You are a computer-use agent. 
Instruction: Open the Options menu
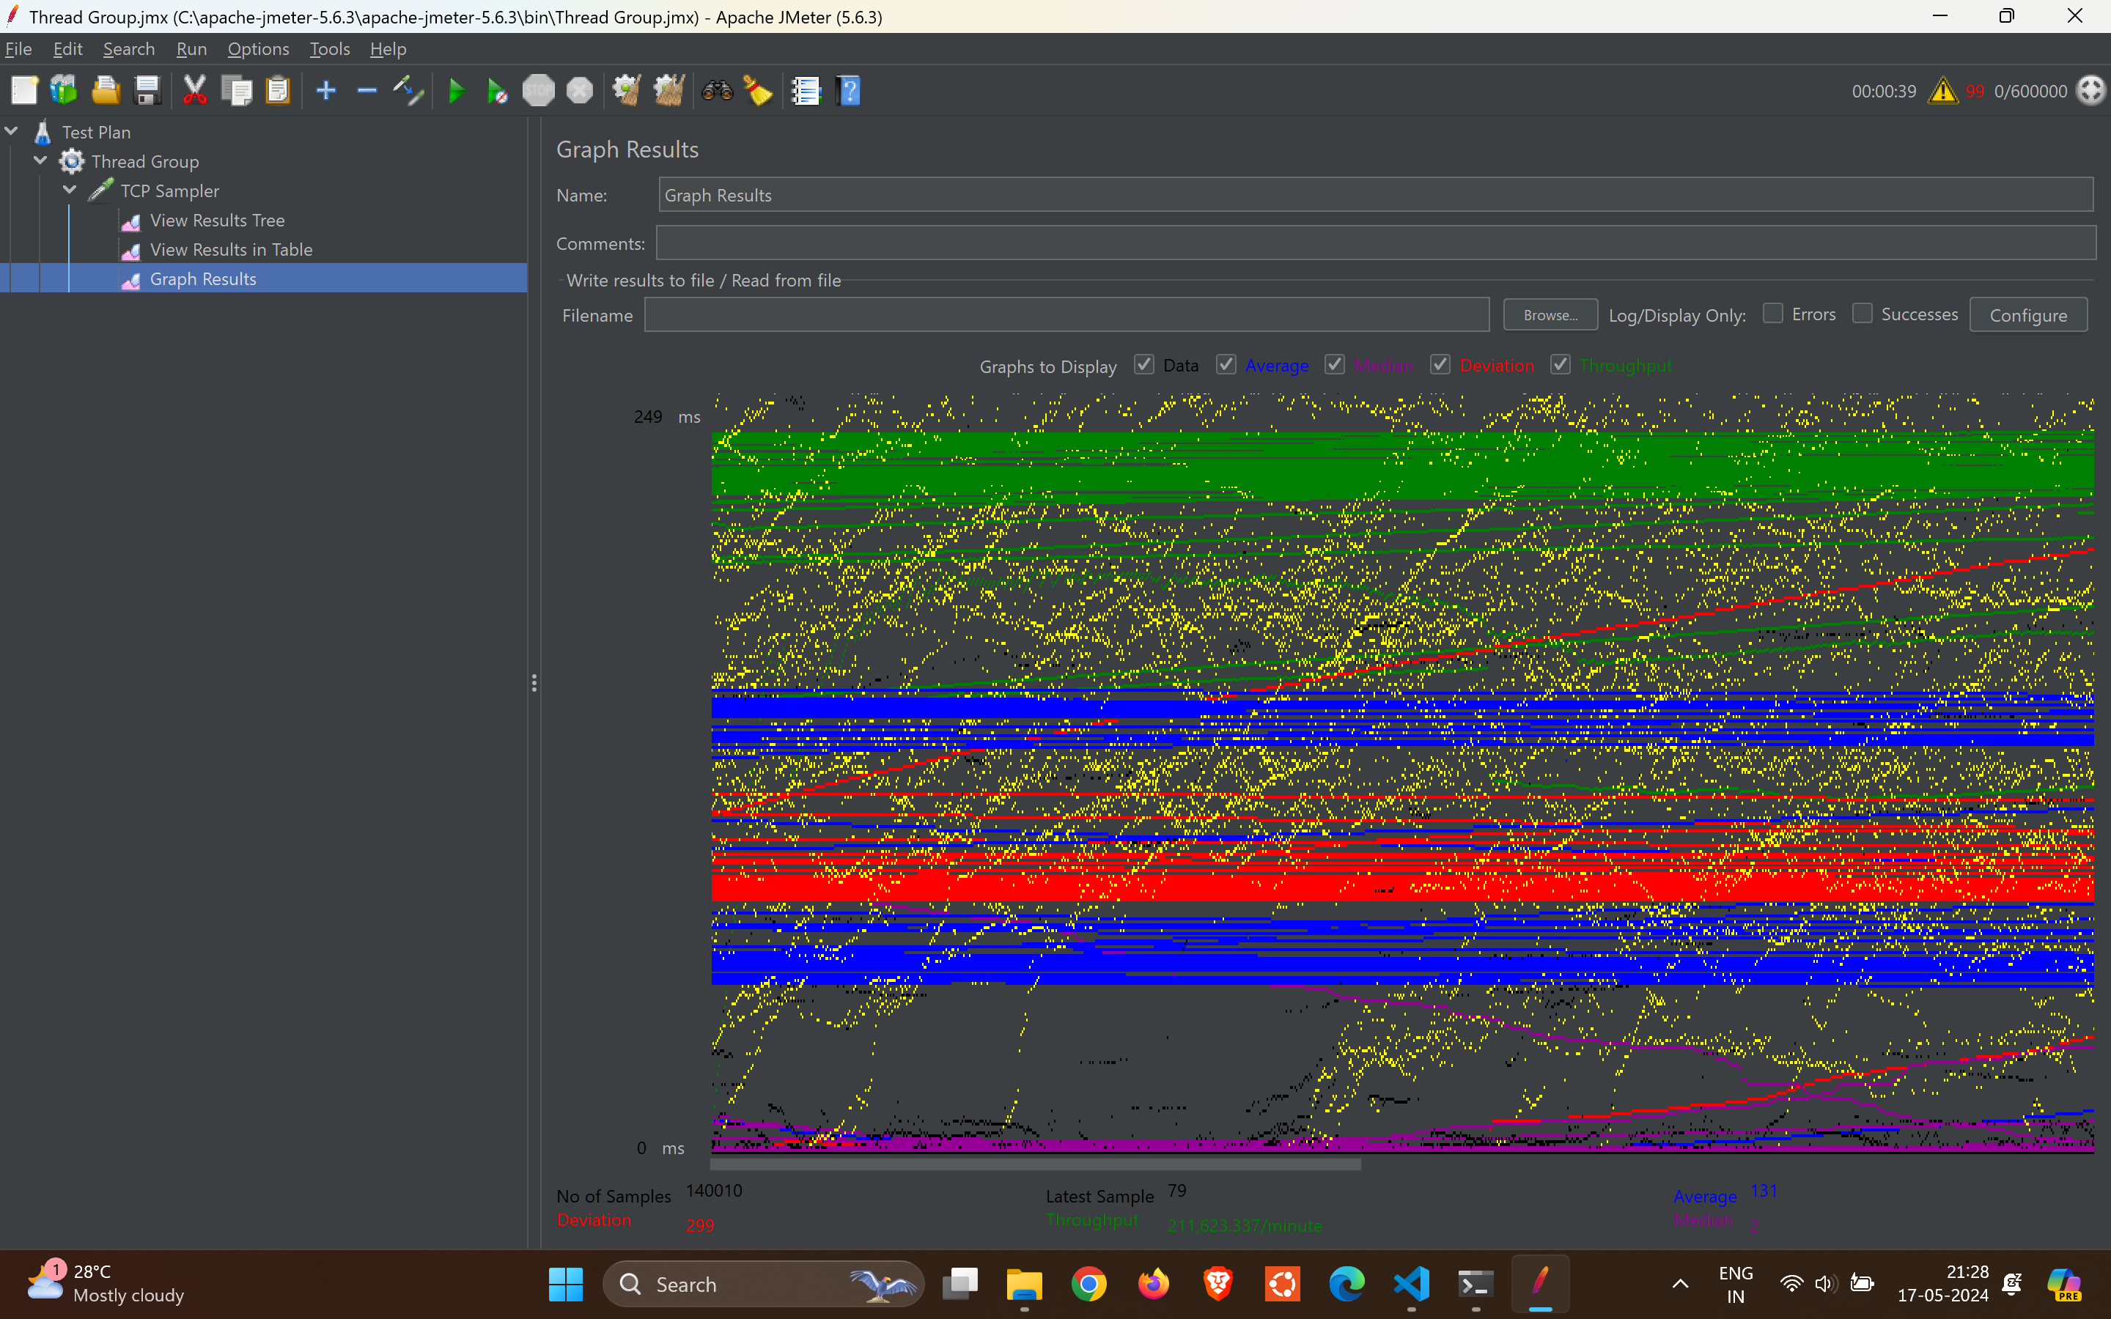click(255, 47)
